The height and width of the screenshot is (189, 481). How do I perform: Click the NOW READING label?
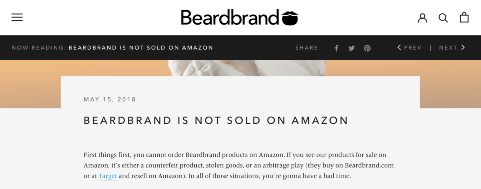tap(39, 48)
